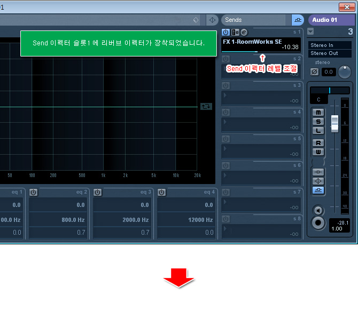Enable Write automation W button

tap(318, 152)
